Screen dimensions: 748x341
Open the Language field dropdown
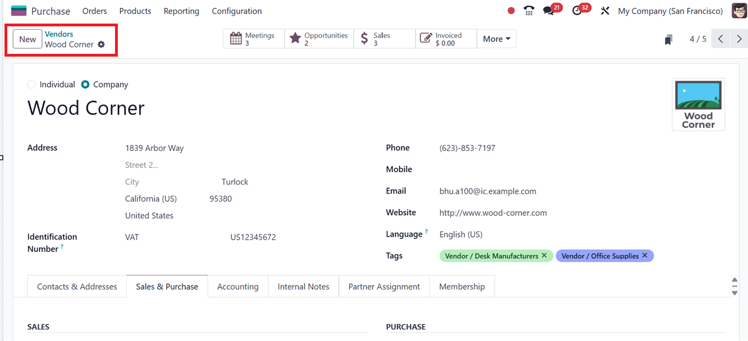(460, 234)
